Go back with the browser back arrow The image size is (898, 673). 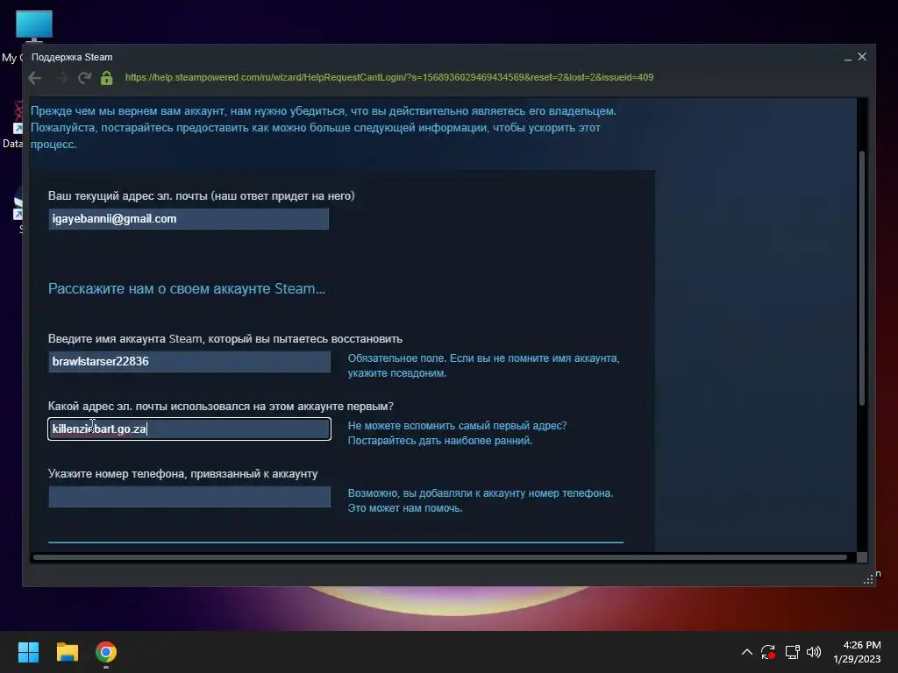(35, 78)
